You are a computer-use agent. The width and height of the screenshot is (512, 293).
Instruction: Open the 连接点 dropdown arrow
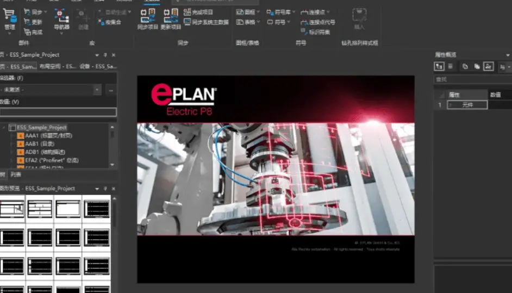328,12
